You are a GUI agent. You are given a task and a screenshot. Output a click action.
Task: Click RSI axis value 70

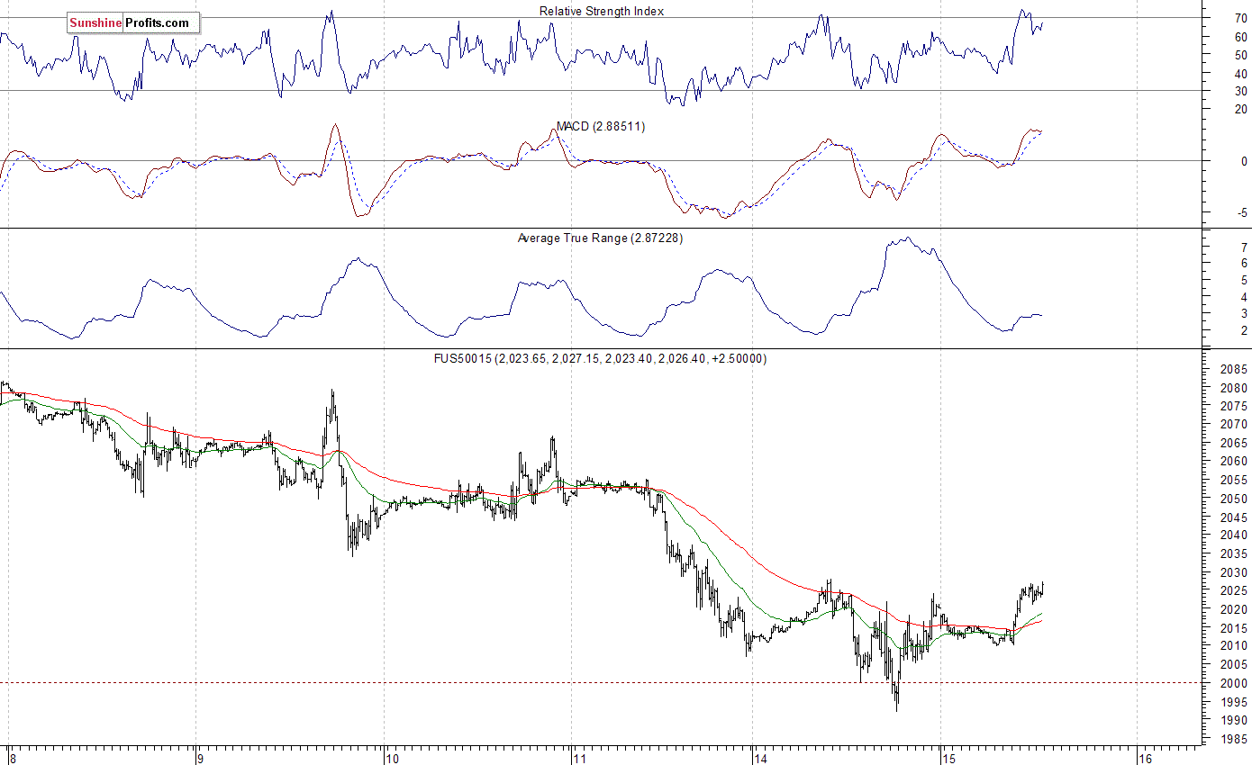(1241, 18)
